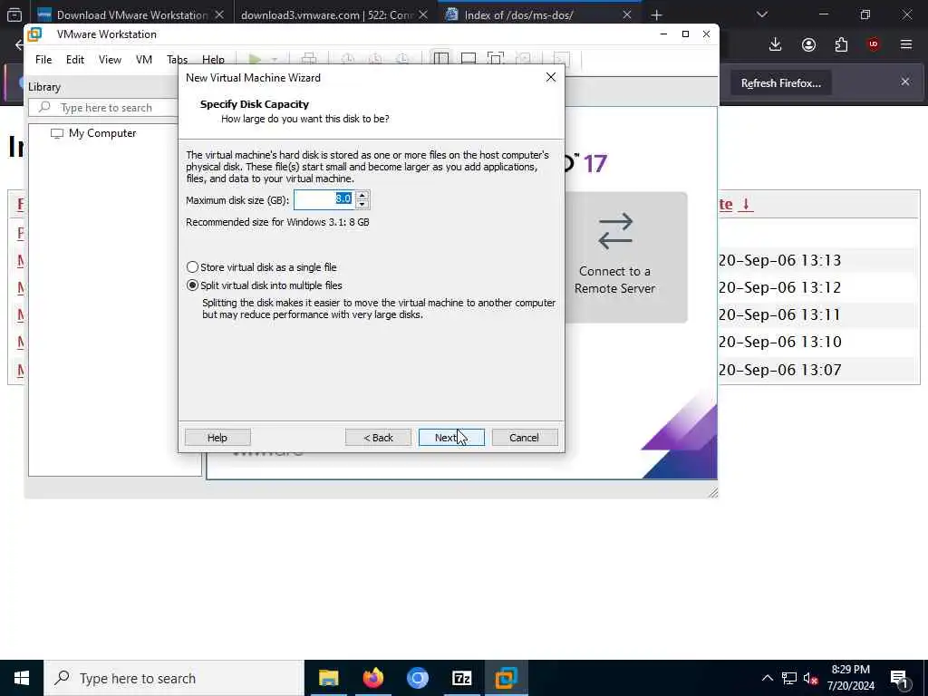Viewport: 928px width, 696px height.
Task: Open a new Firefox tab with plus
Action: pos(656,14)
